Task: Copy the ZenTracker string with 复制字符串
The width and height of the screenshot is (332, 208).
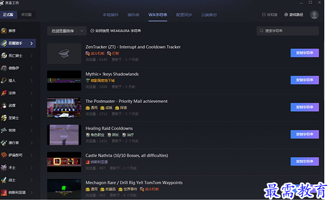Action: [305, 53]
